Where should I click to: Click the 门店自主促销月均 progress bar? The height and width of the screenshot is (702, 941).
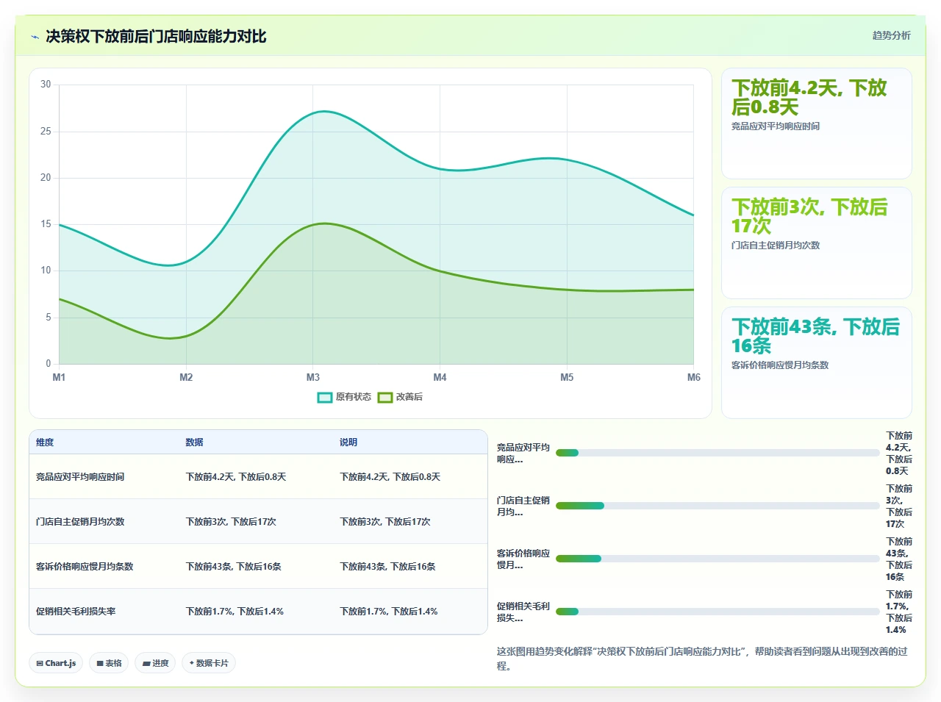pos(718,506)
